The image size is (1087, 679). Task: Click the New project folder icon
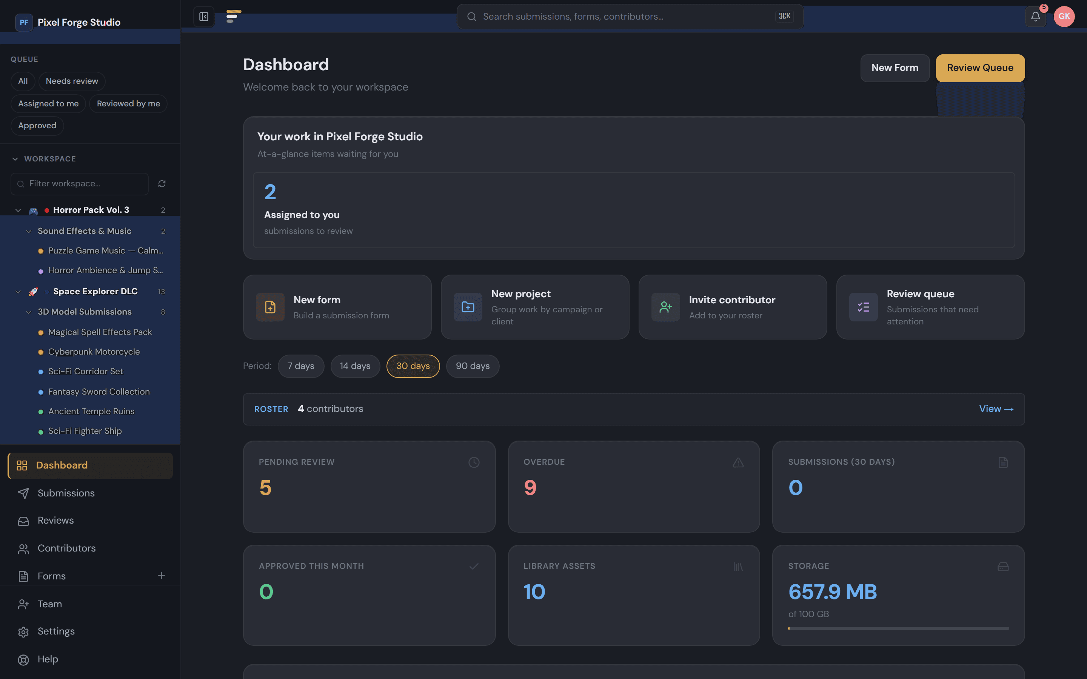click(468, 307)
